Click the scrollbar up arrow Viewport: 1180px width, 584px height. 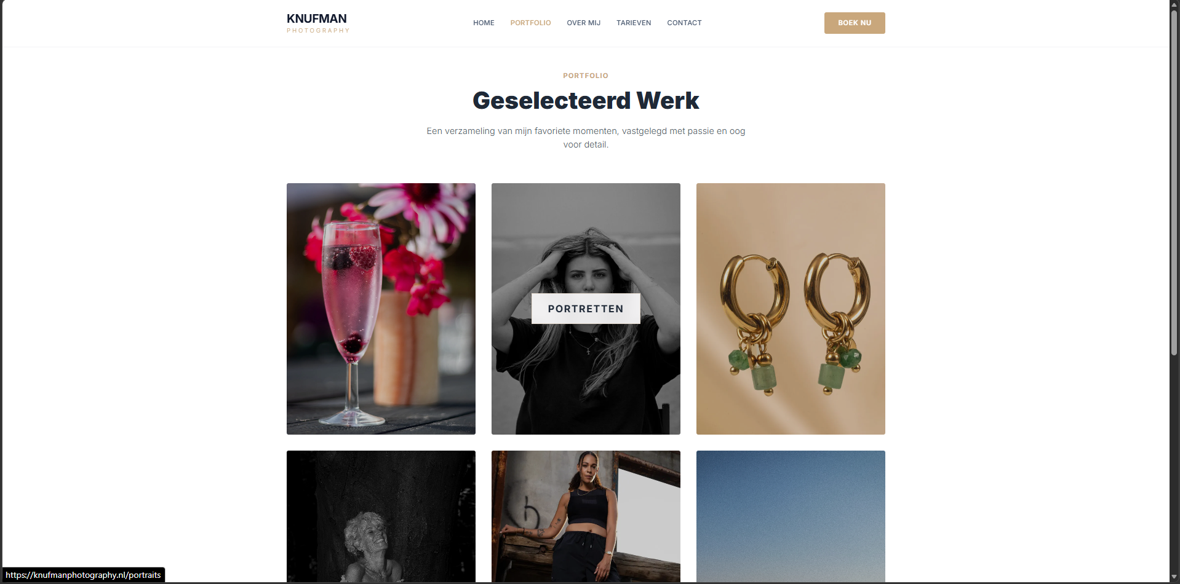(1174, 5)
